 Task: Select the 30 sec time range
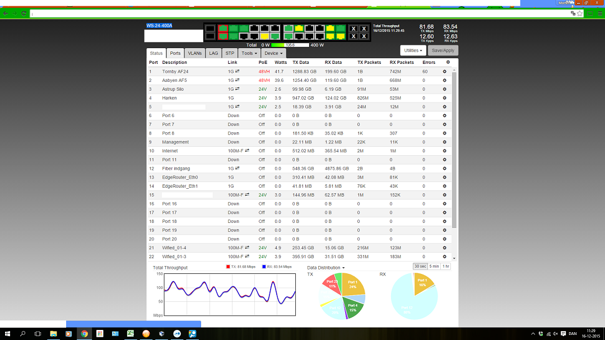point(420,266)
